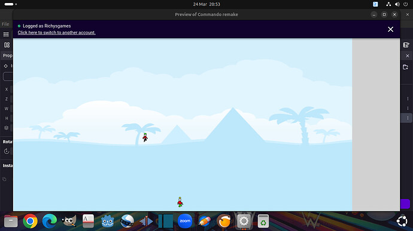Open OpenShot video editor from the dock

point(127,221)
